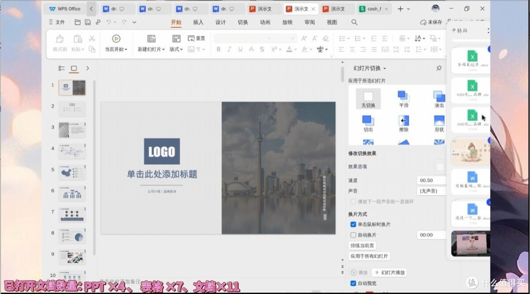The image size is (530, 294).
Task: Click the LOGO box on the slide
Action: pyautogui.click(x=162, y=151)
